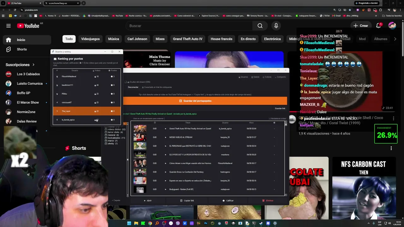Start voice search with the microphone
This screenshot has width=404, height=227.
click(x=276, y=26)
